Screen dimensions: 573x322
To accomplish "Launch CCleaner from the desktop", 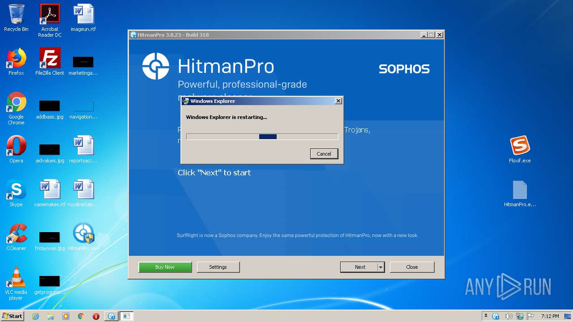I will (x=16, y=237).
